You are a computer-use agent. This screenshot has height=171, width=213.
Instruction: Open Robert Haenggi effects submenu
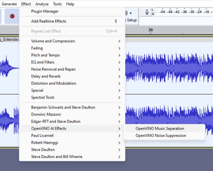72,143
